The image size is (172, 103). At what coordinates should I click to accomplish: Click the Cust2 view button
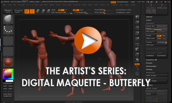coord(5,89)
